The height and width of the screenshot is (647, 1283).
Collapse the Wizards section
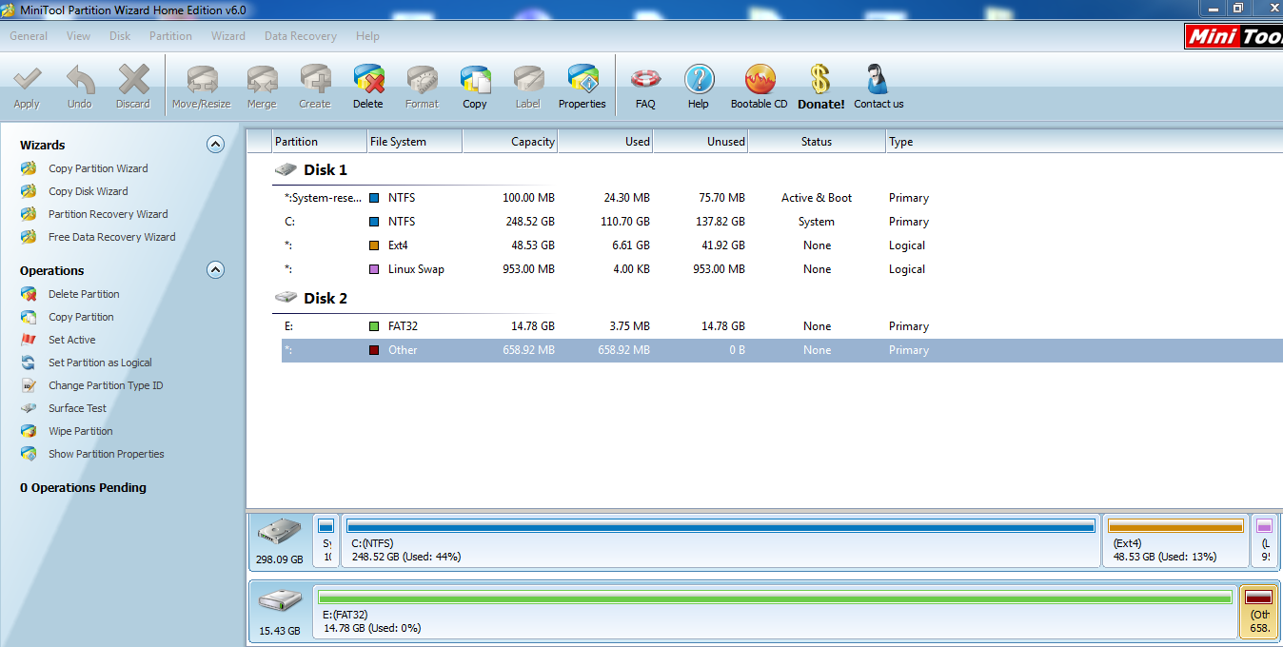tap(216, 145)
